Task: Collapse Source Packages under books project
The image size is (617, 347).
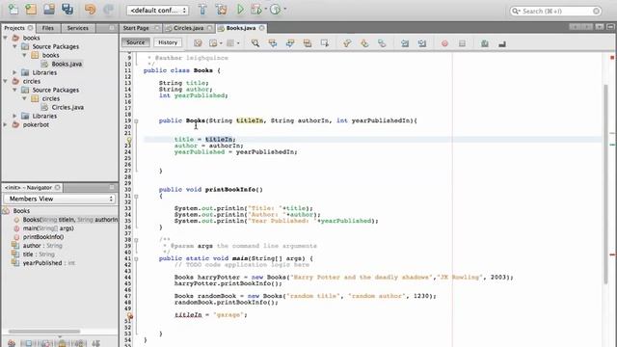Action: click(15, 46)
